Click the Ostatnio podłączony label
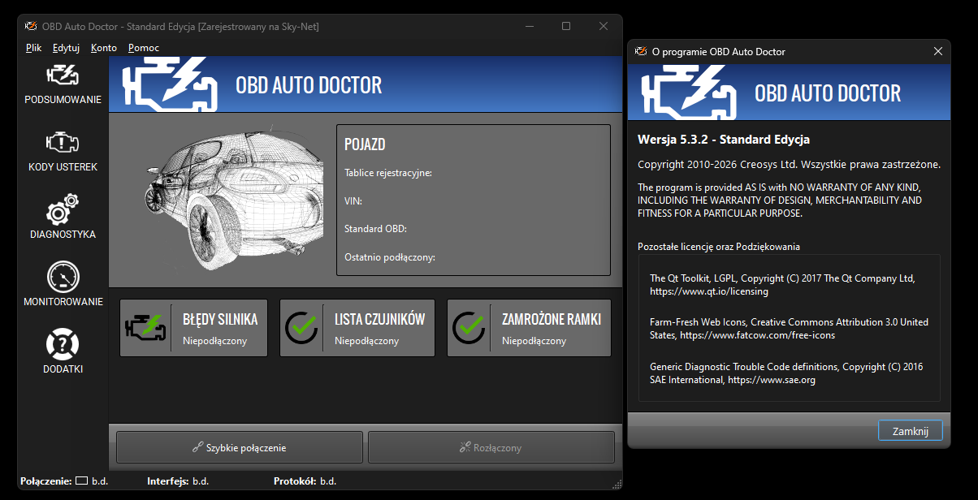This screenshot has height=500, width=978. click(390, 257)
